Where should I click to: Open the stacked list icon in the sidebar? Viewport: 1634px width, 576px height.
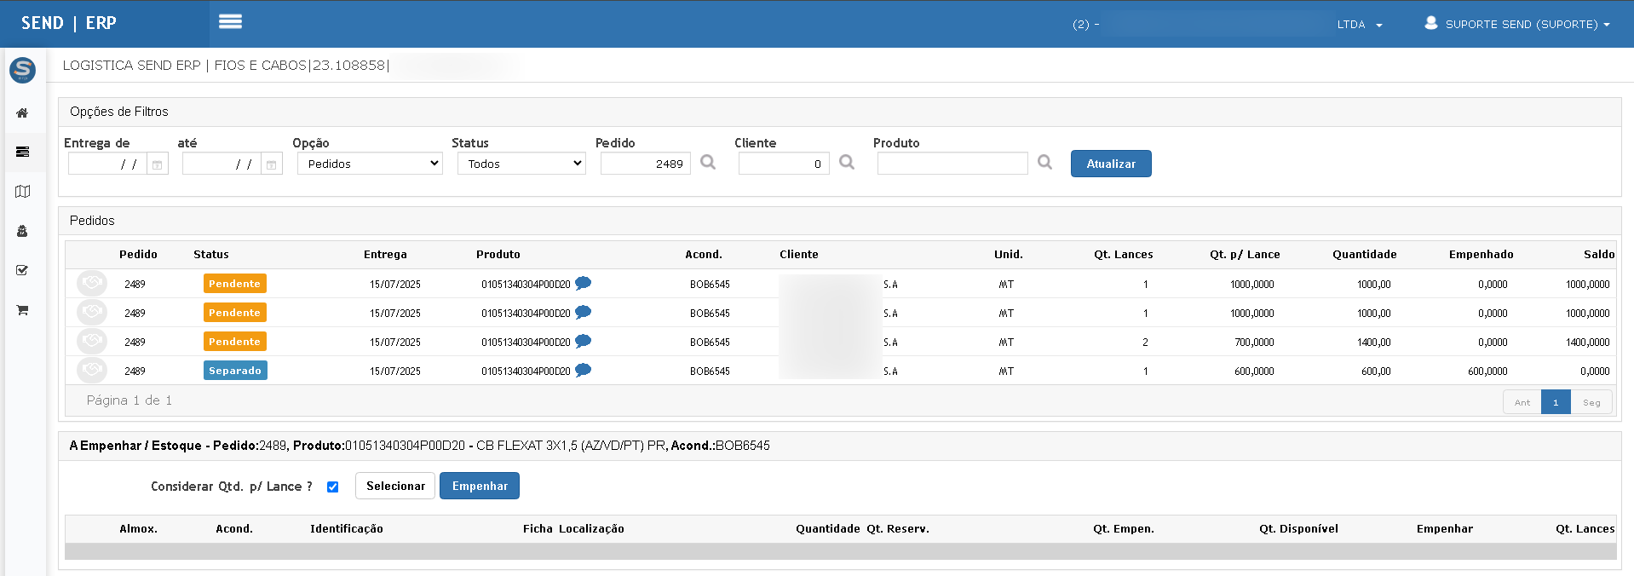[22, 152]
